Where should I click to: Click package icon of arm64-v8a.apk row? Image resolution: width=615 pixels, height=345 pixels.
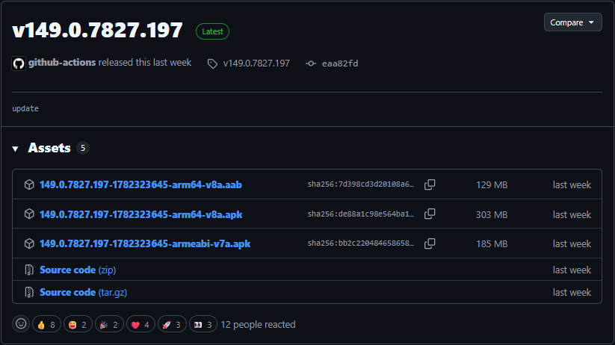pyautogui.click(x=29, y=214)
